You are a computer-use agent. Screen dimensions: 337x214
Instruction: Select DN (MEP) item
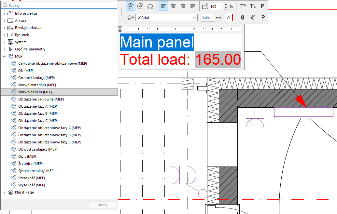(59, 71)
